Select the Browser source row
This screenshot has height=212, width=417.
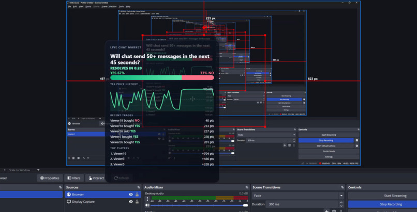pos(103,194)
